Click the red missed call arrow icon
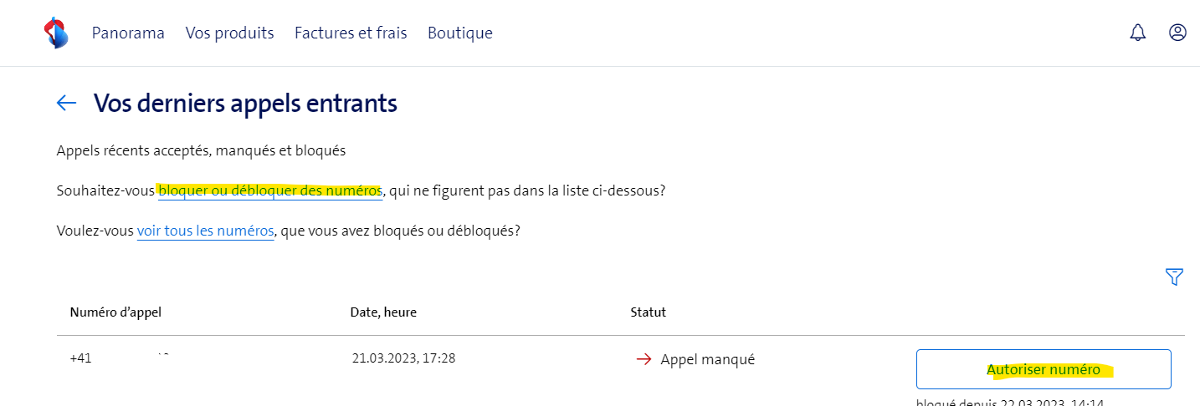Image resolution: width=1200 pixels, height=406 pixels. click(644, 359)
